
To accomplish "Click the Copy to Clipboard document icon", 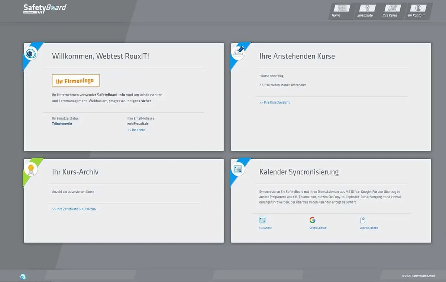I will tap(363, 220).
